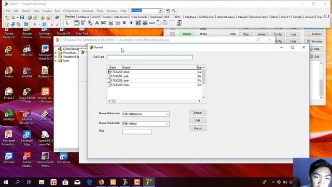Click the New Form toolbar icon
The image size is (332, 187).
(x=26, y=24)
